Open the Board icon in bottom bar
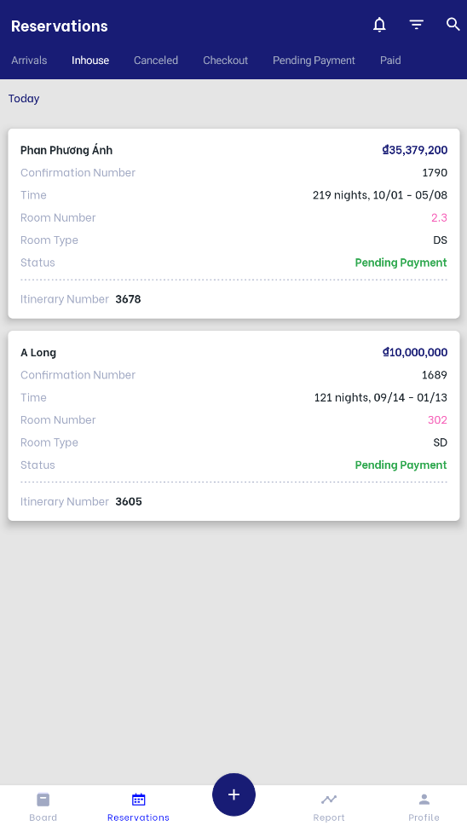The width and height of the screenshot is (467, 826). point(43,800)
